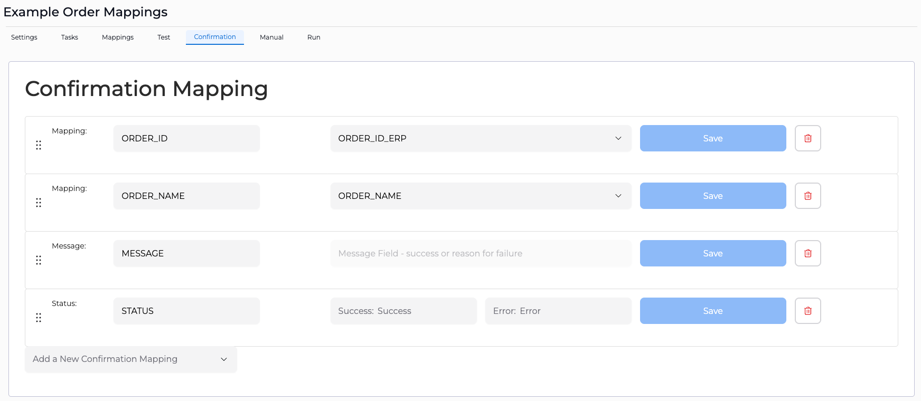Open the ORDER_ID_ERP dropdown
921x401 pixels.
(481, 138)
